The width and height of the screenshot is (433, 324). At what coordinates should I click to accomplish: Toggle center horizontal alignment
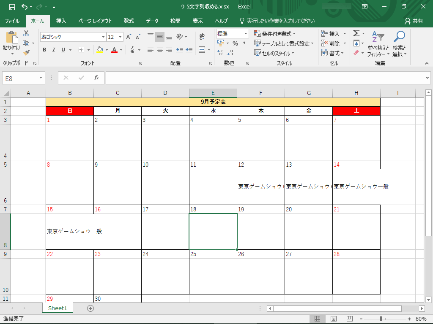tap(160, 50)
